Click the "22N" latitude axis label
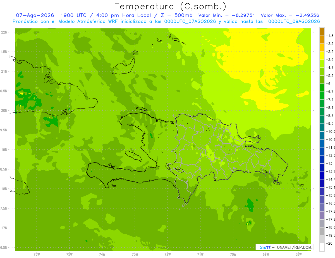Image resolution: width=335 pixels, height=258 pixels. (x=4, y=32)
